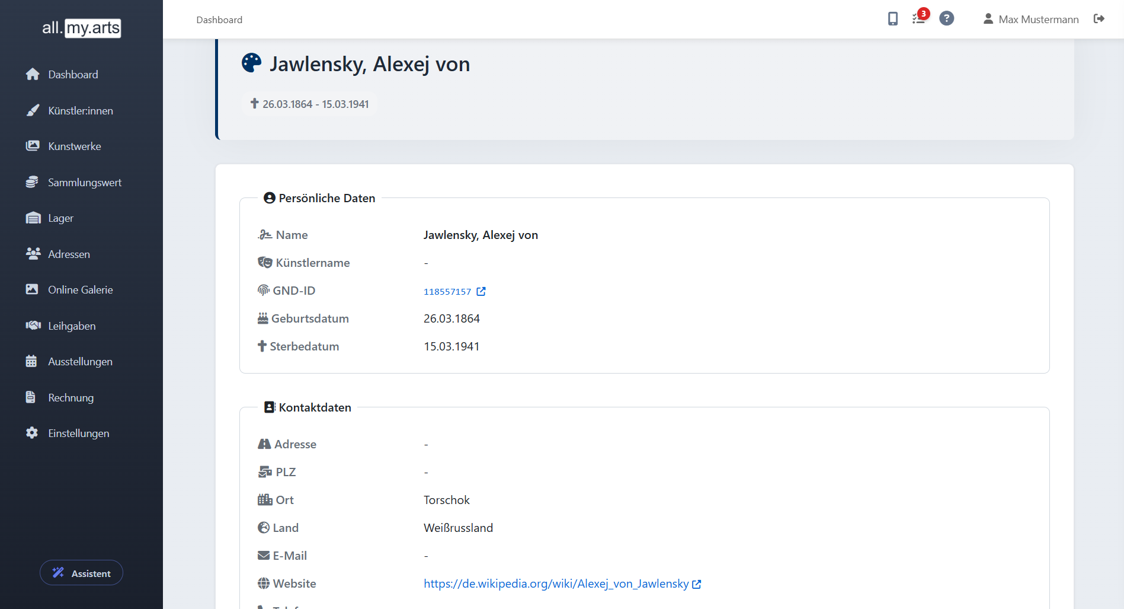Open Dashboard in the sidebar
1124x609 pixels.
pyautogui.click(x=73, y=75)
